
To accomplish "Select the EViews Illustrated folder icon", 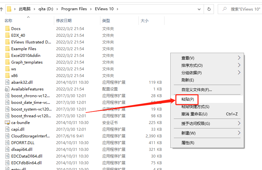I will tap(7, 42).
